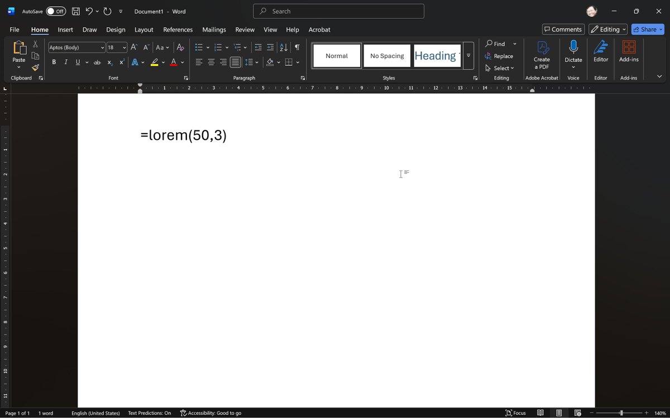Increase paragraph indent
The image size is (670, 418).
click(x=270, y=47)
